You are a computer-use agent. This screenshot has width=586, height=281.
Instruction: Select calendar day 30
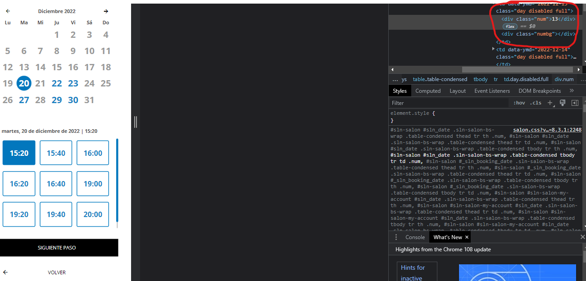pos(73,100)
